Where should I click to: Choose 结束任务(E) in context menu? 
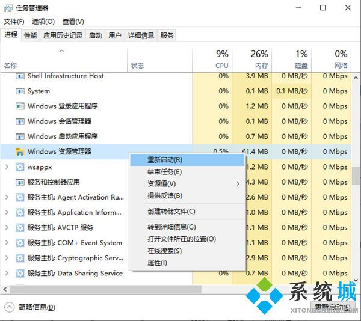(x=187, y=172)
